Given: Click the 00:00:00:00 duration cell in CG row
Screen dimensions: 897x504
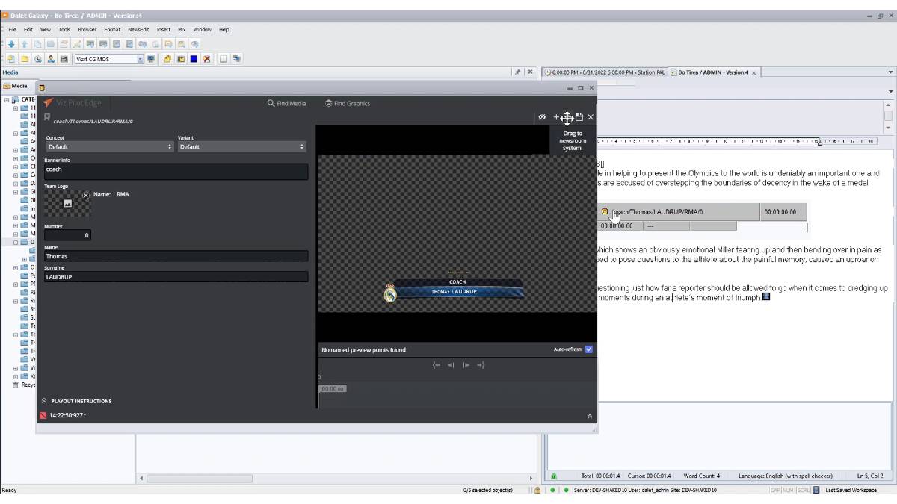Looking at the screenshot, I should tap(783, 212).
